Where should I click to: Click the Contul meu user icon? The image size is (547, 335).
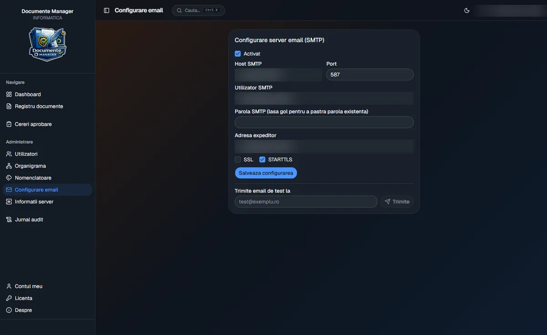9,286
